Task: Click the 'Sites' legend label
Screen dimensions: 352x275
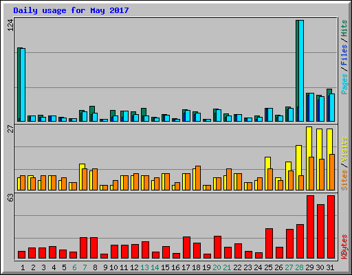Action: click(344, 180)
